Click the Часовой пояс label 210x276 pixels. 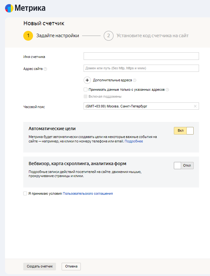point(34,107)
